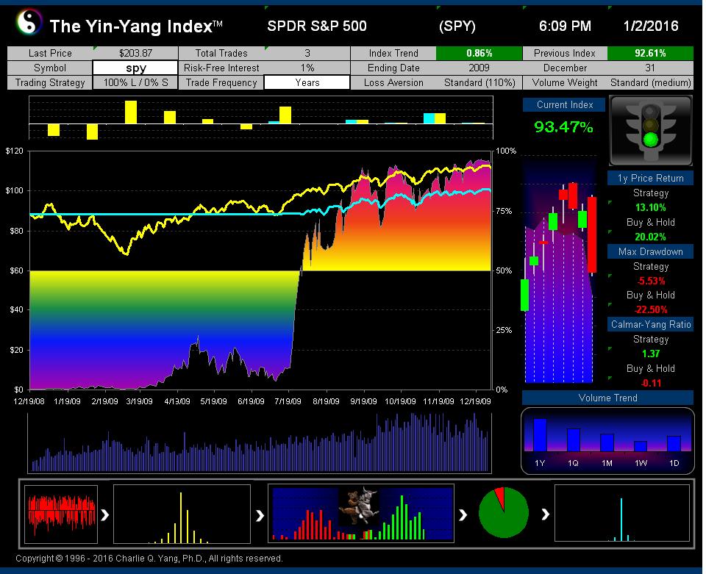Click the Buy & Hold return 20.02%

click(650, 237)
